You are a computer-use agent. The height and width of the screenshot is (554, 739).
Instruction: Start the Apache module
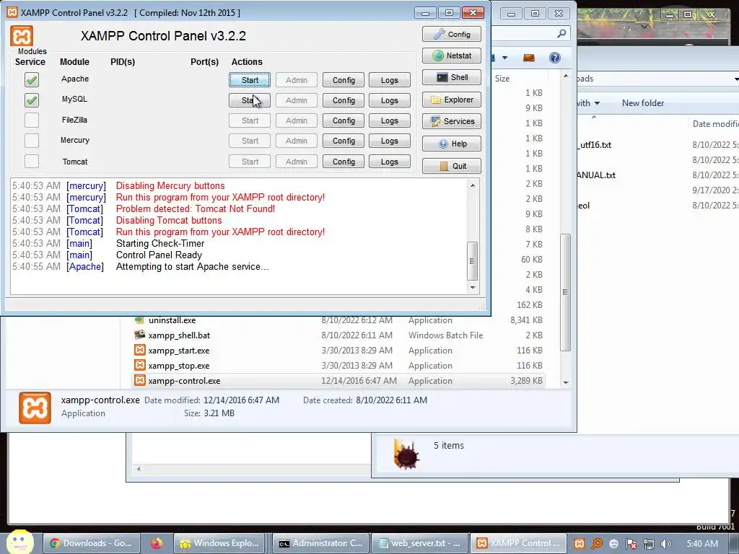pos(250,80)
